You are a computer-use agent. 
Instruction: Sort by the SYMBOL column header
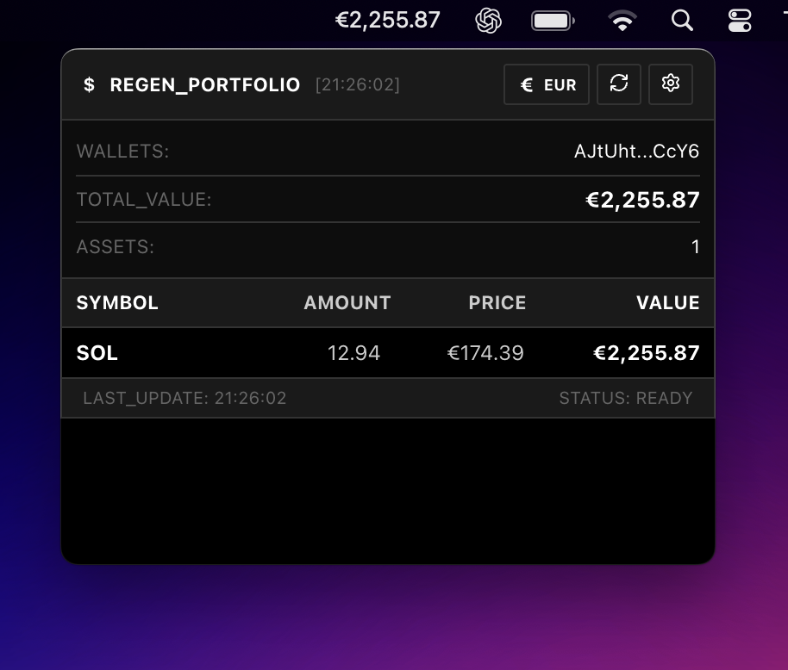pyautogui.click(x=117, y=303)
